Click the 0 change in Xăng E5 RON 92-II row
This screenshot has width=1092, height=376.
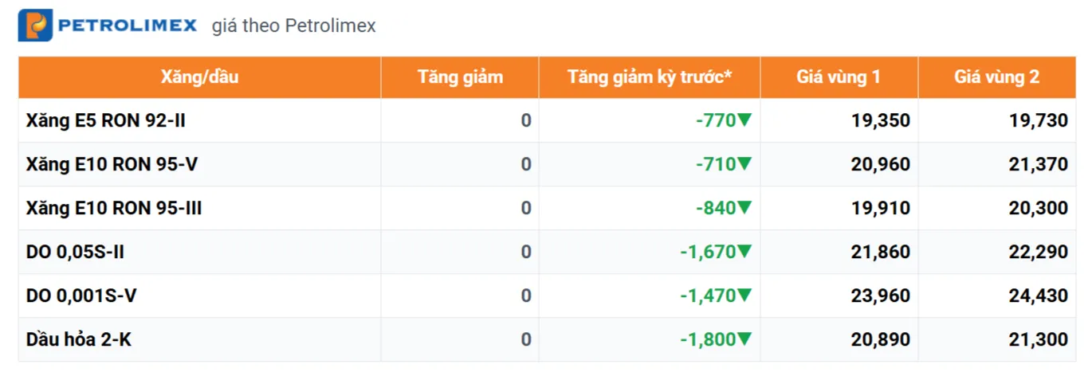pyautogui.click(x=526, y=121)
